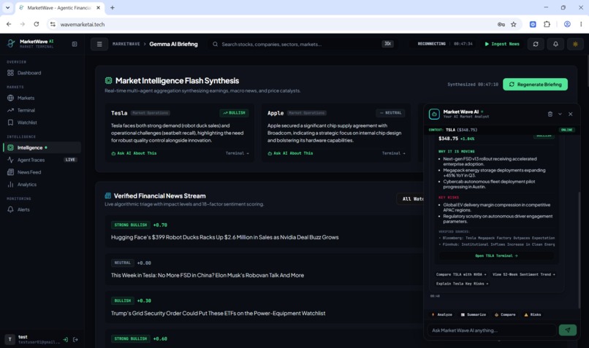Click the Summarize quick action
The width and height of the screenshot is (589, 348).
(474, 314)
